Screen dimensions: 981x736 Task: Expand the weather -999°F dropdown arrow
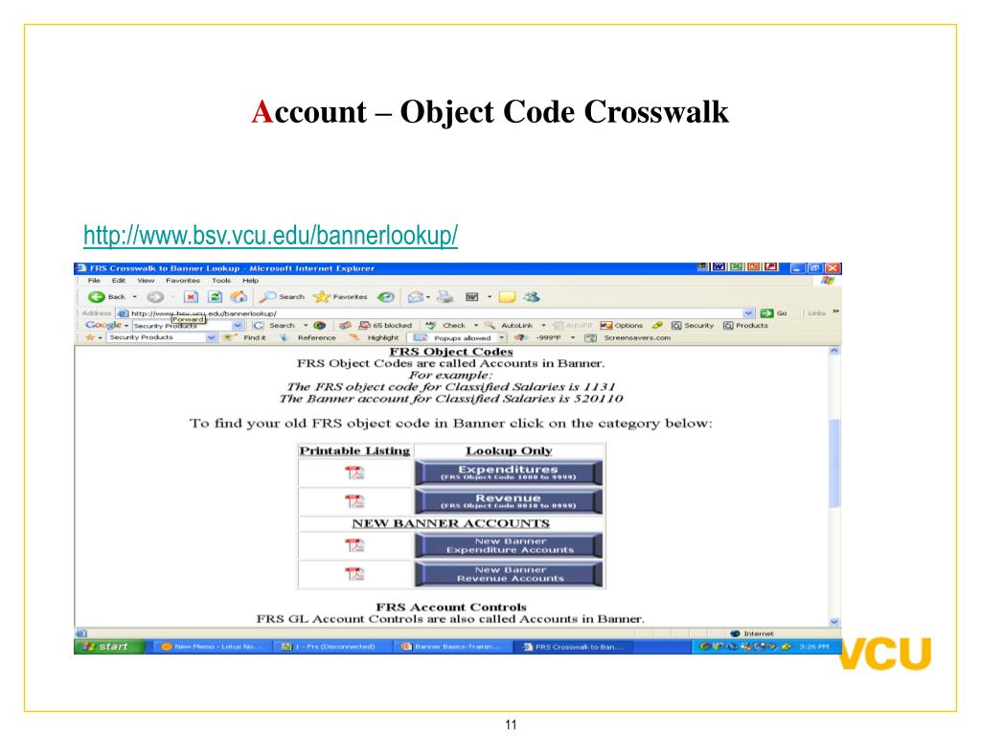click(573, 337)
